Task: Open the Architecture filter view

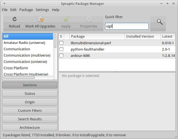Action: click(30, 128)
